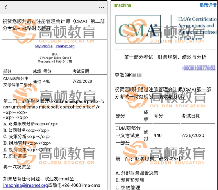Click the '考试日期' header in left table
The height and width of the screenshot is (190, 218).
81,71
